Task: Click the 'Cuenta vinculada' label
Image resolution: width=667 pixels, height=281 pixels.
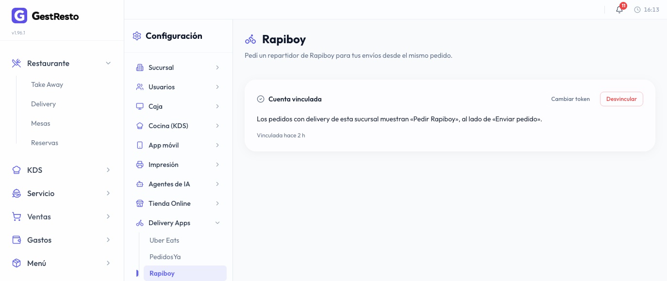Action: pos(295,99)
